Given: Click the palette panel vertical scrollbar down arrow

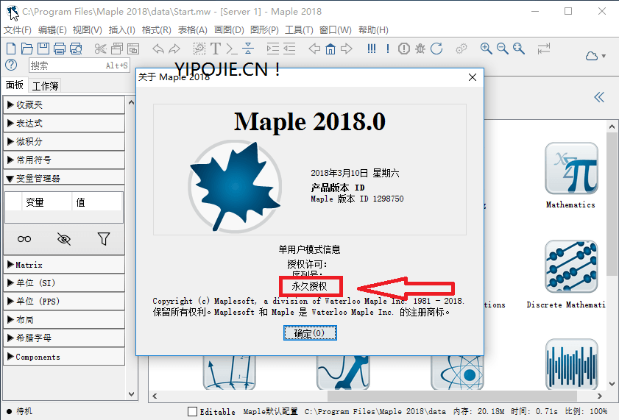Looking at the screenshot, I should pos(132,394).
